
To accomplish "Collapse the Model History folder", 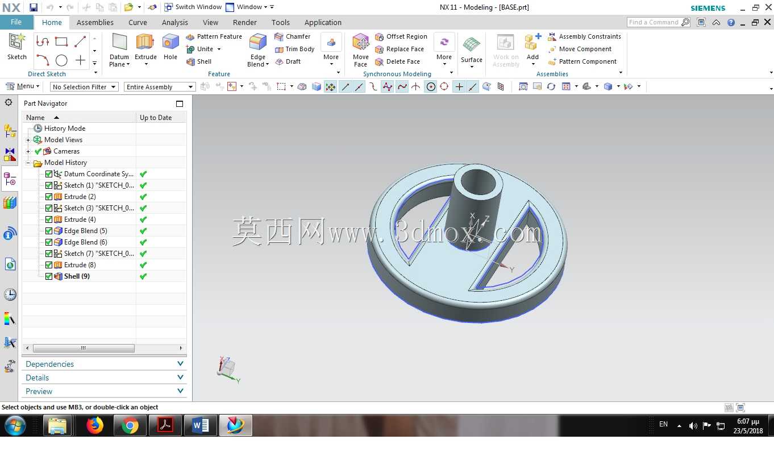I will (x=28, y=163).
